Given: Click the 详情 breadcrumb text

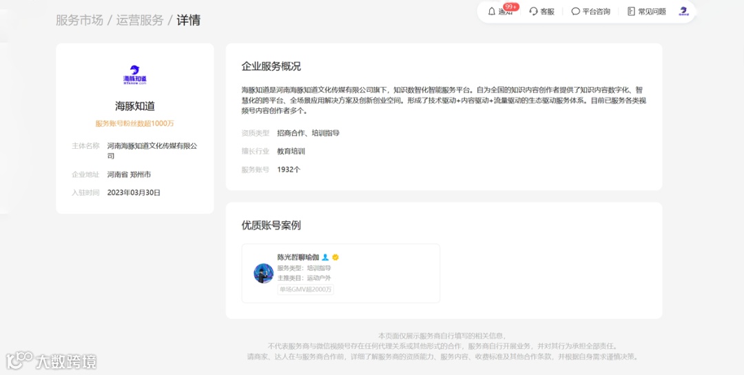Looking at the screenshot, I should click(188, 21).
